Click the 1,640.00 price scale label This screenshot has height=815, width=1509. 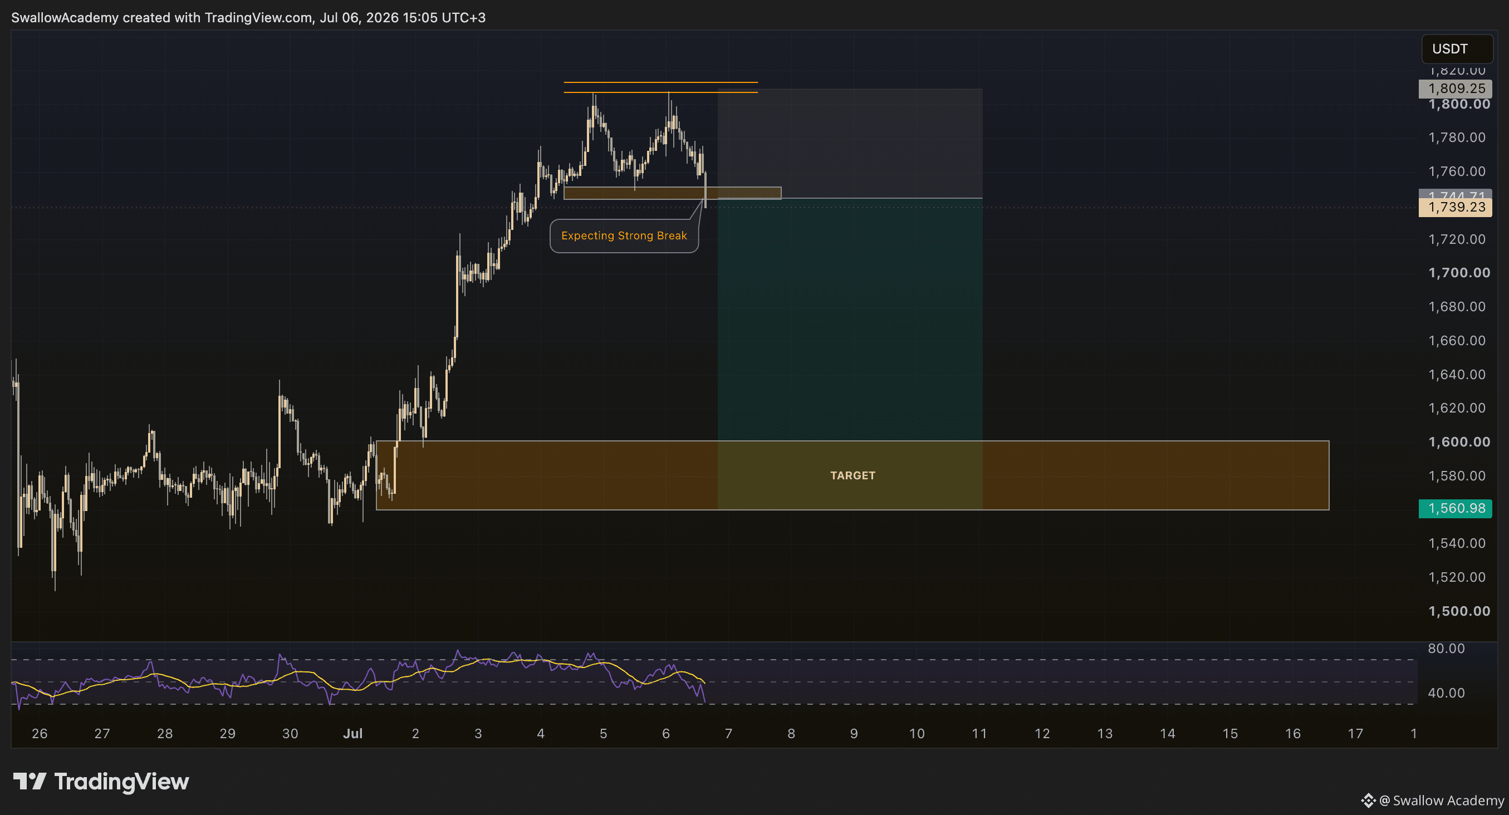(x=1457, y=375)
